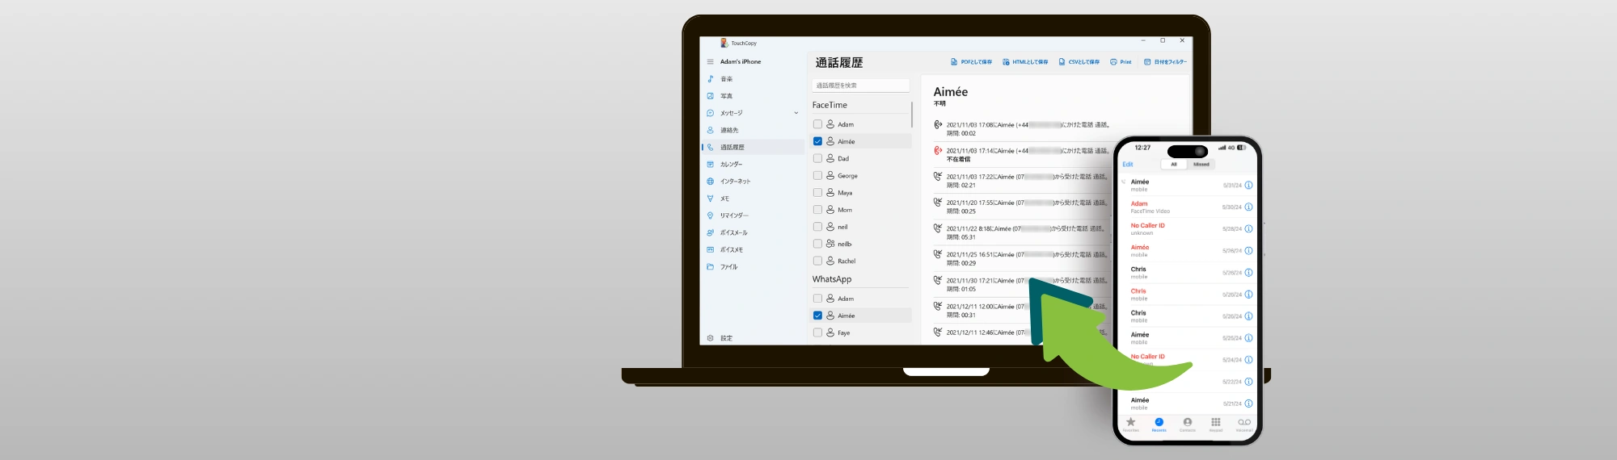Image resolution: width=1617 pixels, height=460 pixels.
Task: Click the TouchCopy app logo in title bar
Action: click(724, 43)
